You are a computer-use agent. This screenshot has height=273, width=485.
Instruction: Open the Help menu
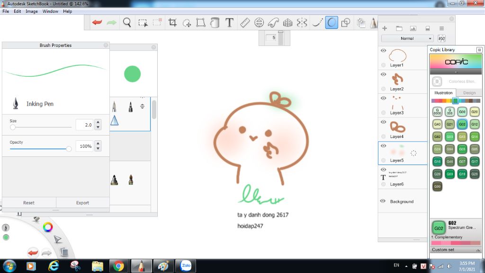tap(67, 11)
